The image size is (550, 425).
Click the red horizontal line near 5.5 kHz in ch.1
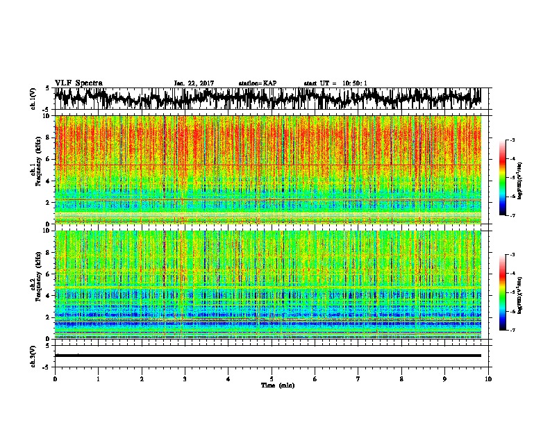(267, 165)
